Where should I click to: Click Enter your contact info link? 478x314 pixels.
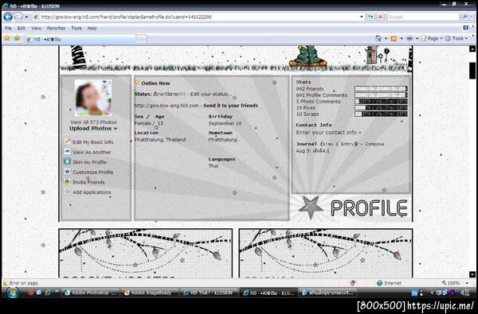[328, 132]
